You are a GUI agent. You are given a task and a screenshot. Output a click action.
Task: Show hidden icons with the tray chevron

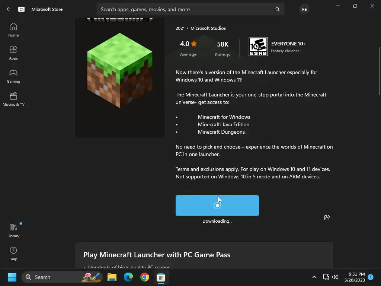tap(314, 277)
